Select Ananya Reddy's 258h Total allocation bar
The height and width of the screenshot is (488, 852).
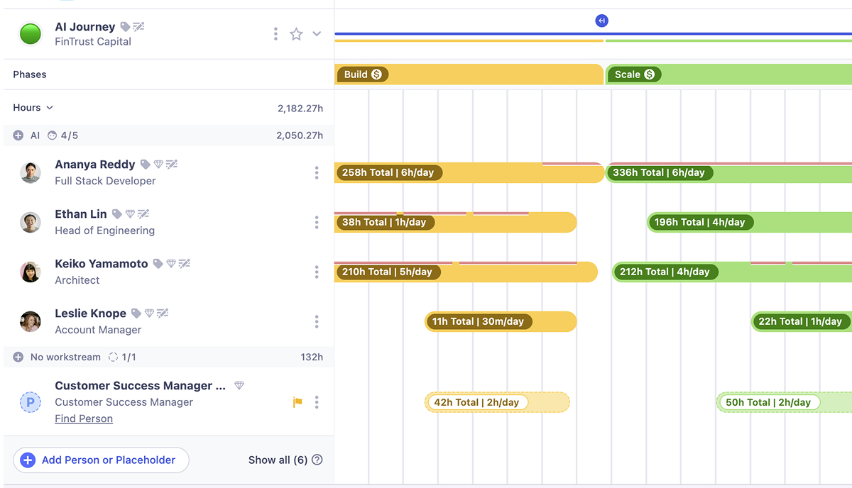pyautogui.click(x=469, y=172)
